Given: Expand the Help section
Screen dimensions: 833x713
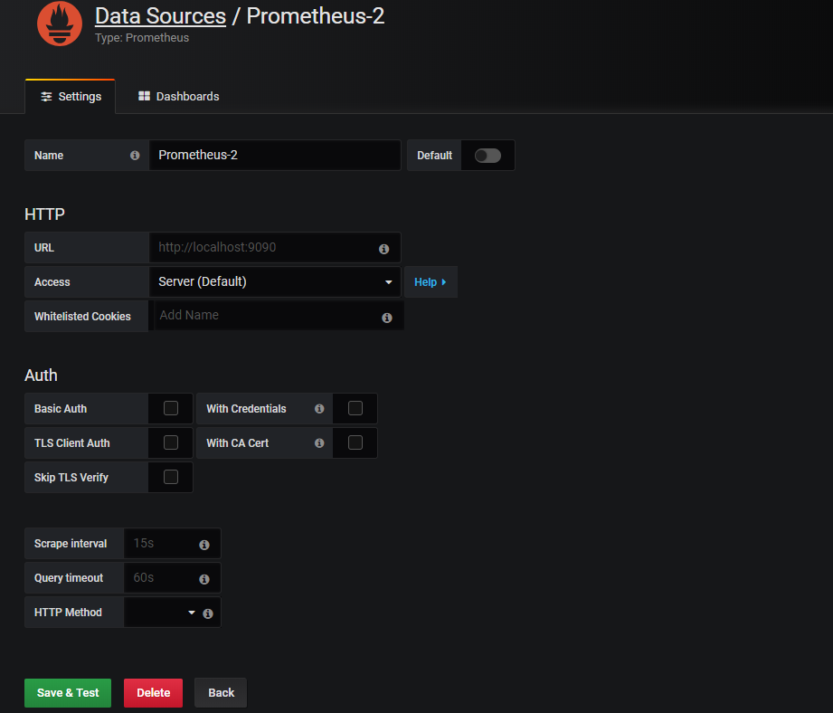Looking at the screenshot, I should [431, 282].
